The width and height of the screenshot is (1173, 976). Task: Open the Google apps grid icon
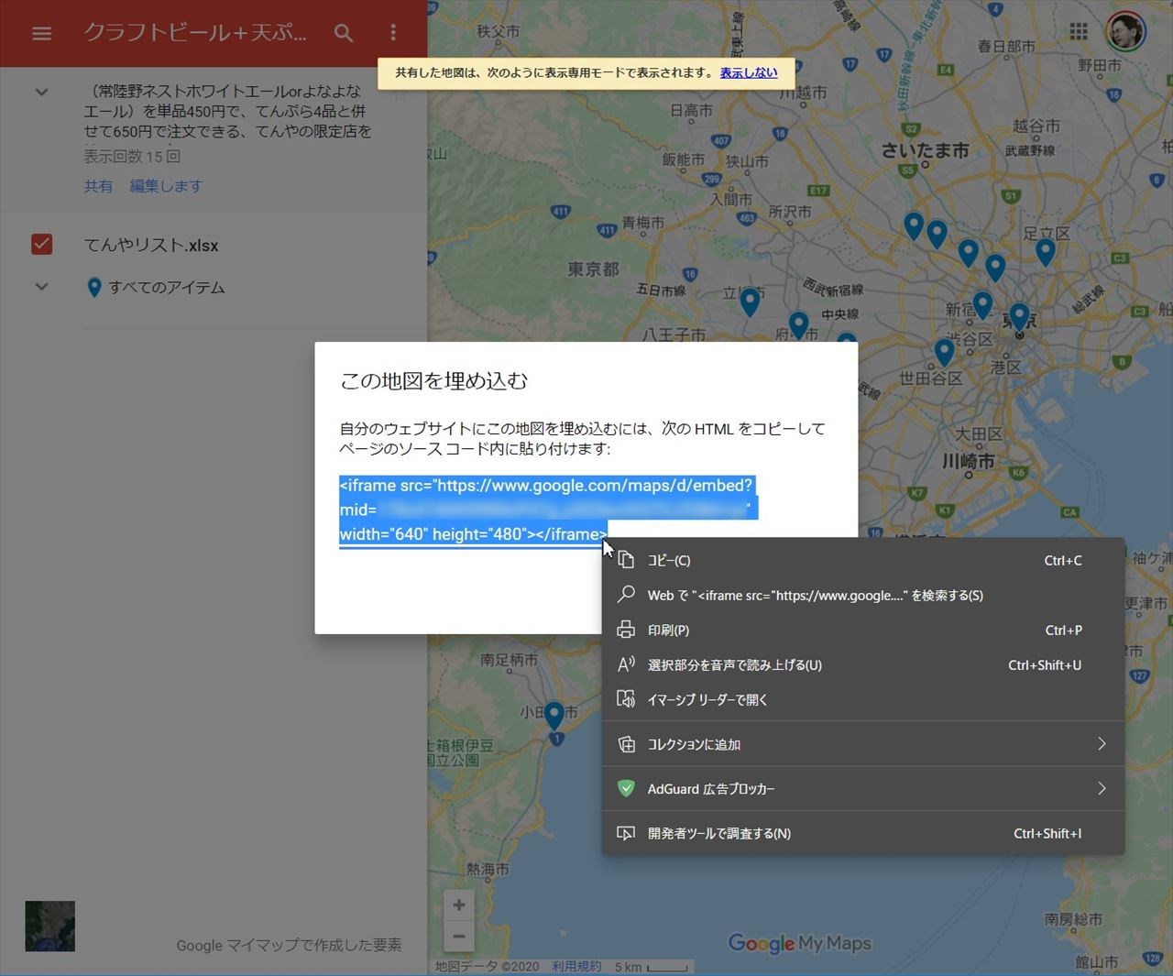tap(1079, 32)
